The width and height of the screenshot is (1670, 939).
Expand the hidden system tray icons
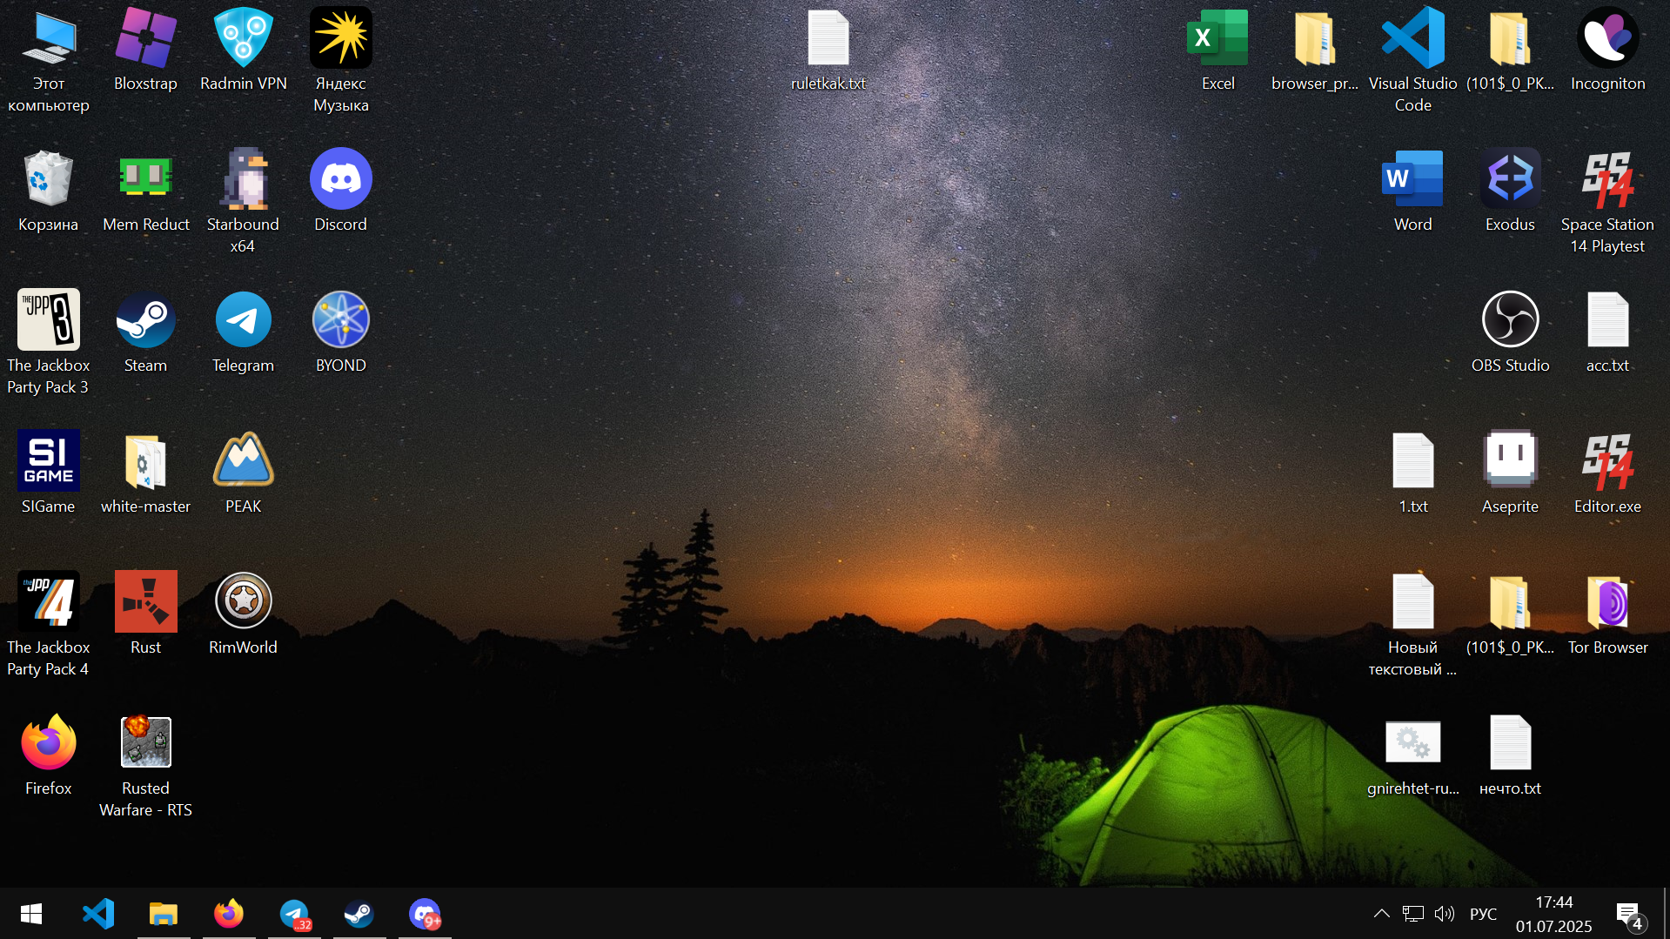click(x=1381, y=914)
